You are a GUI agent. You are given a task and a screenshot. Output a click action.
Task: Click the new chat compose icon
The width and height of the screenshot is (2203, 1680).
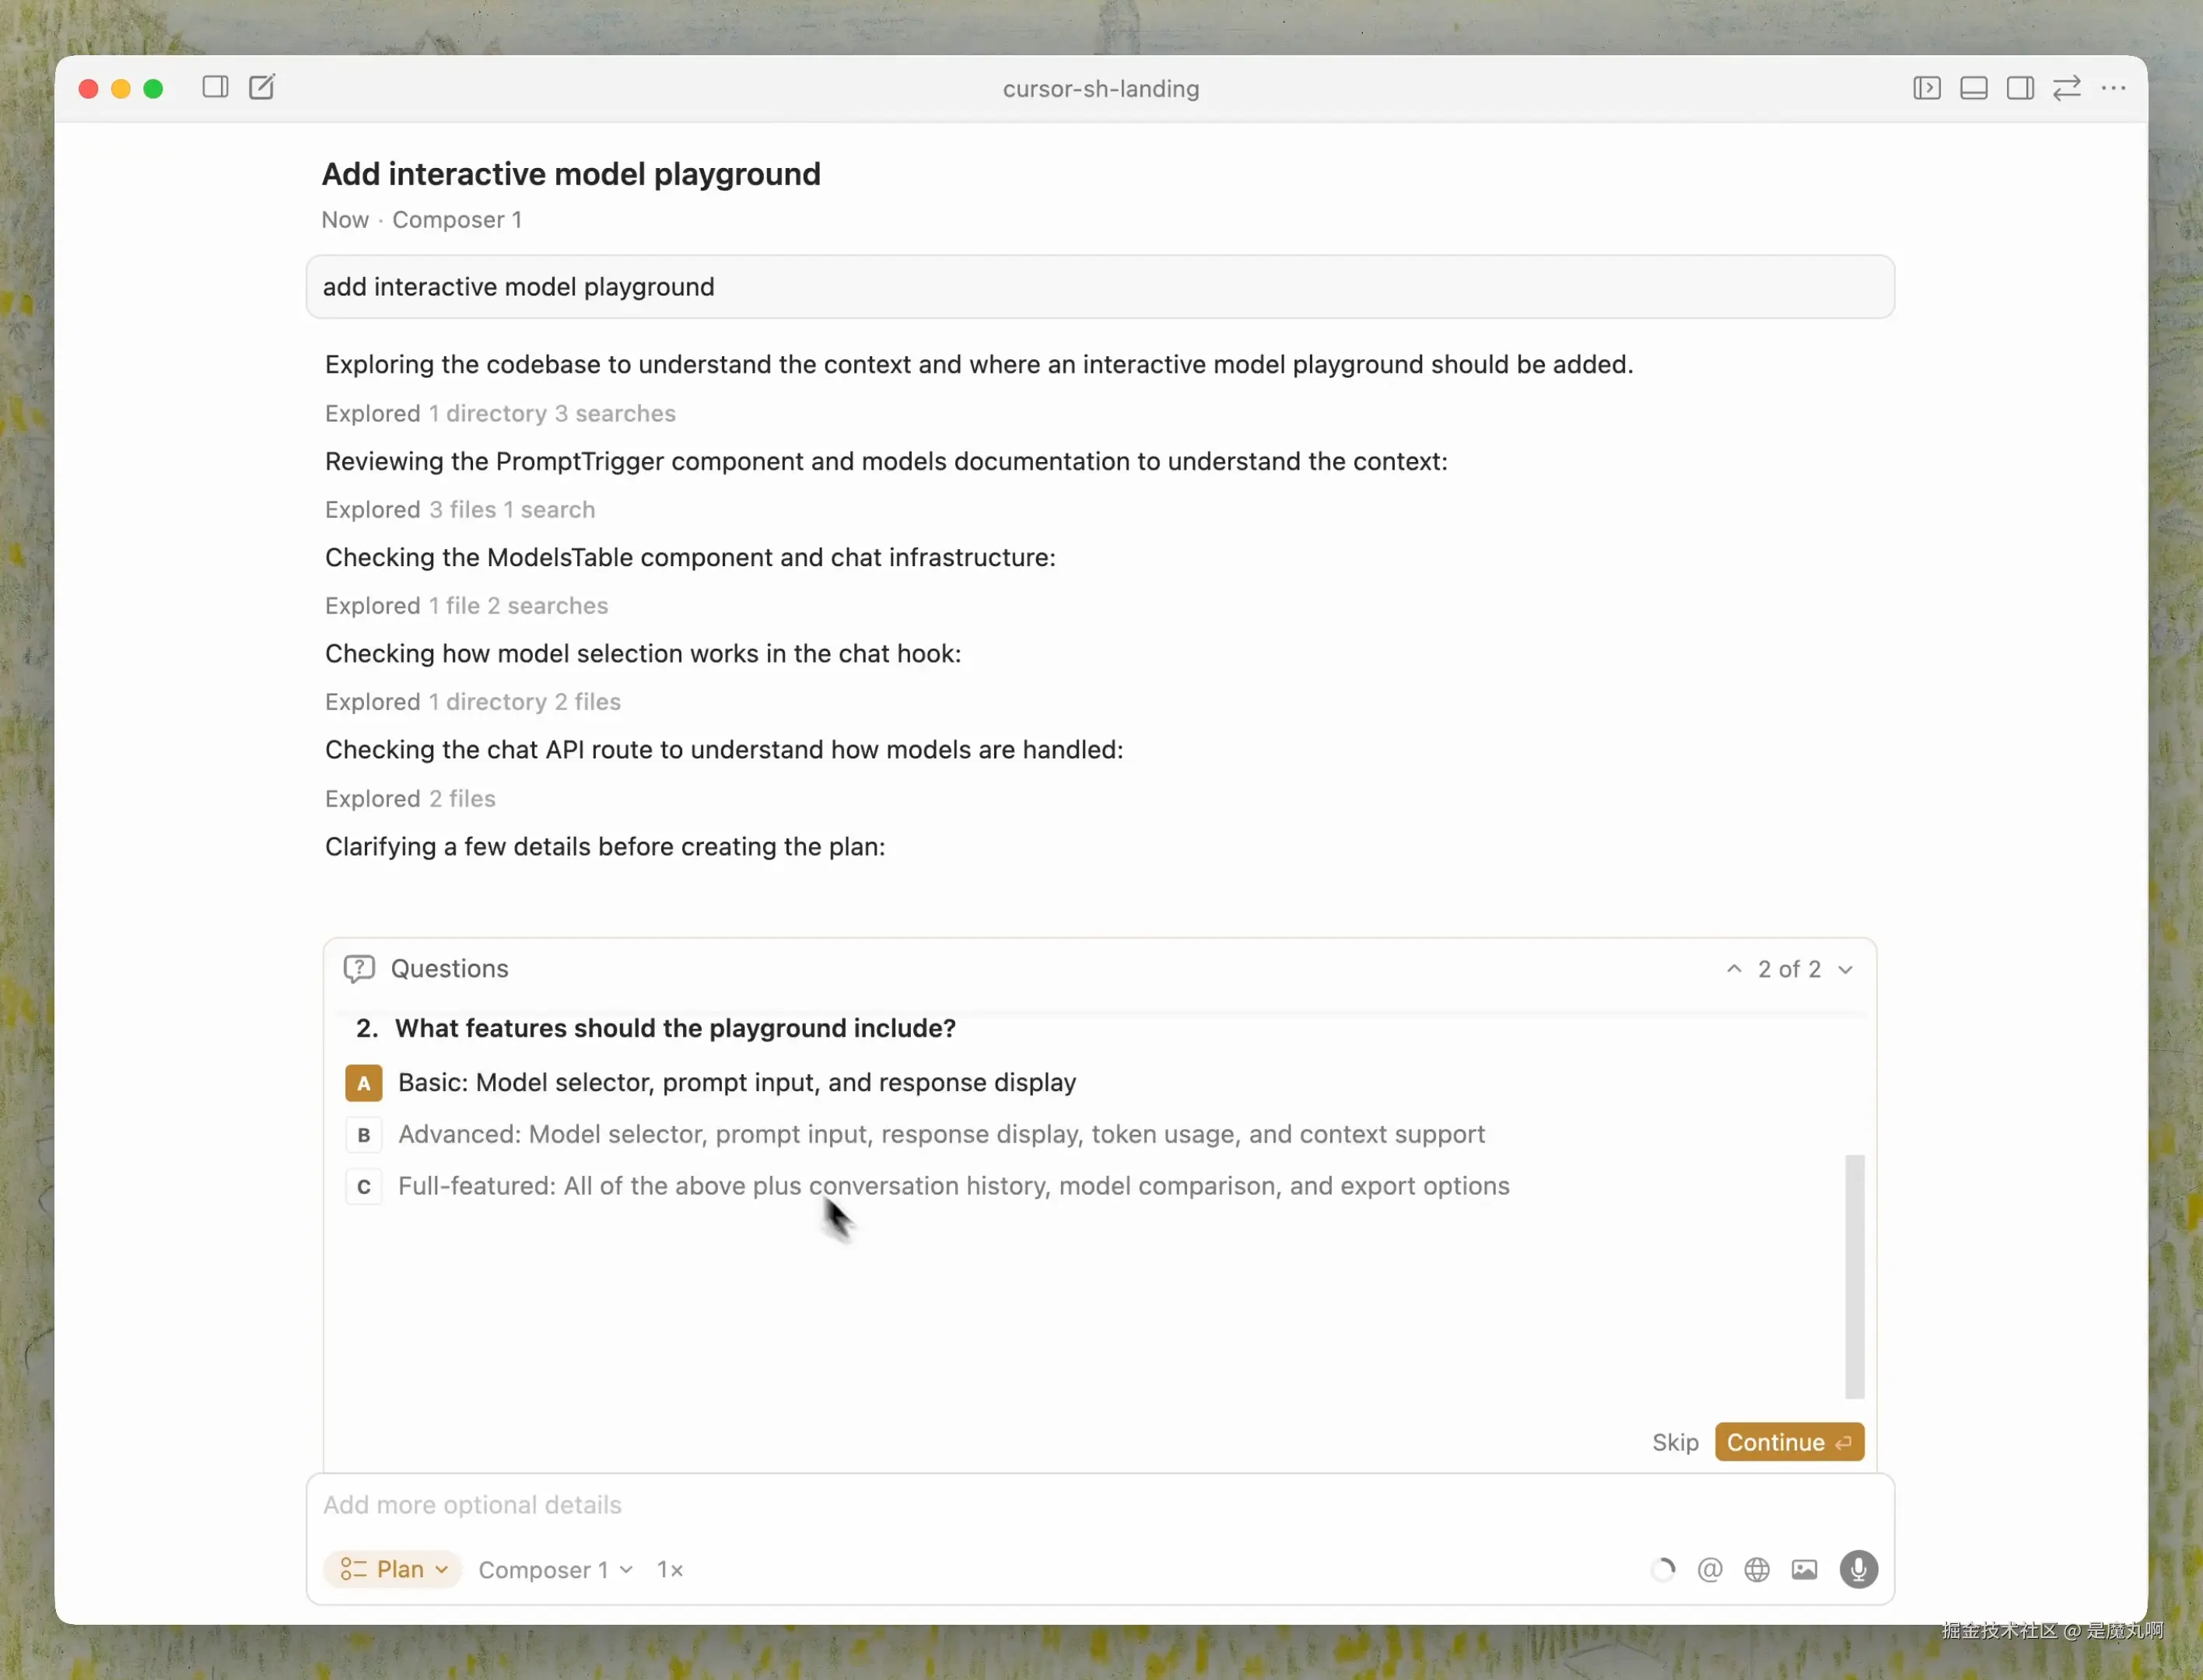[x=262, y=88]
